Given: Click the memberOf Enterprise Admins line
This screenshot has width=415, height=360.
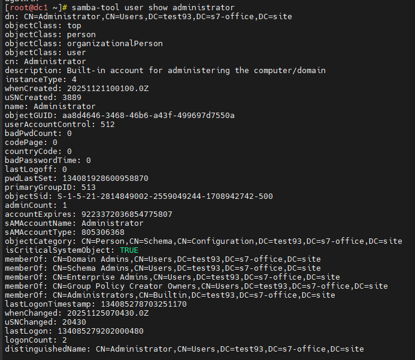Looking at the screenshot, I should (x=172, y=277).
